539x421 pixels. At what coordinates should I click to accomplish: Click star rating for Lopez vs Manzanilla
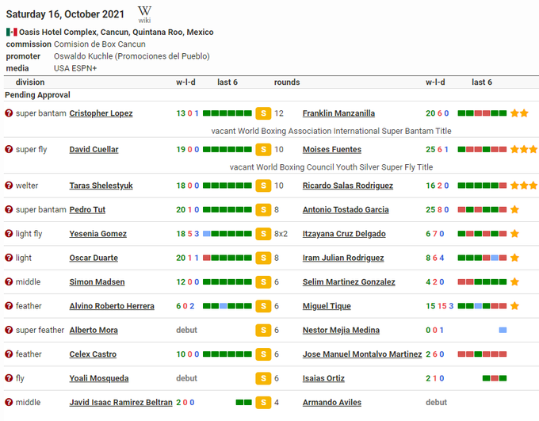pos(519,113)
